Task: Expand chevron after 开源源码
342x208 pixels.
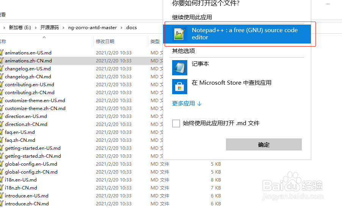Action: coord(63,28)
